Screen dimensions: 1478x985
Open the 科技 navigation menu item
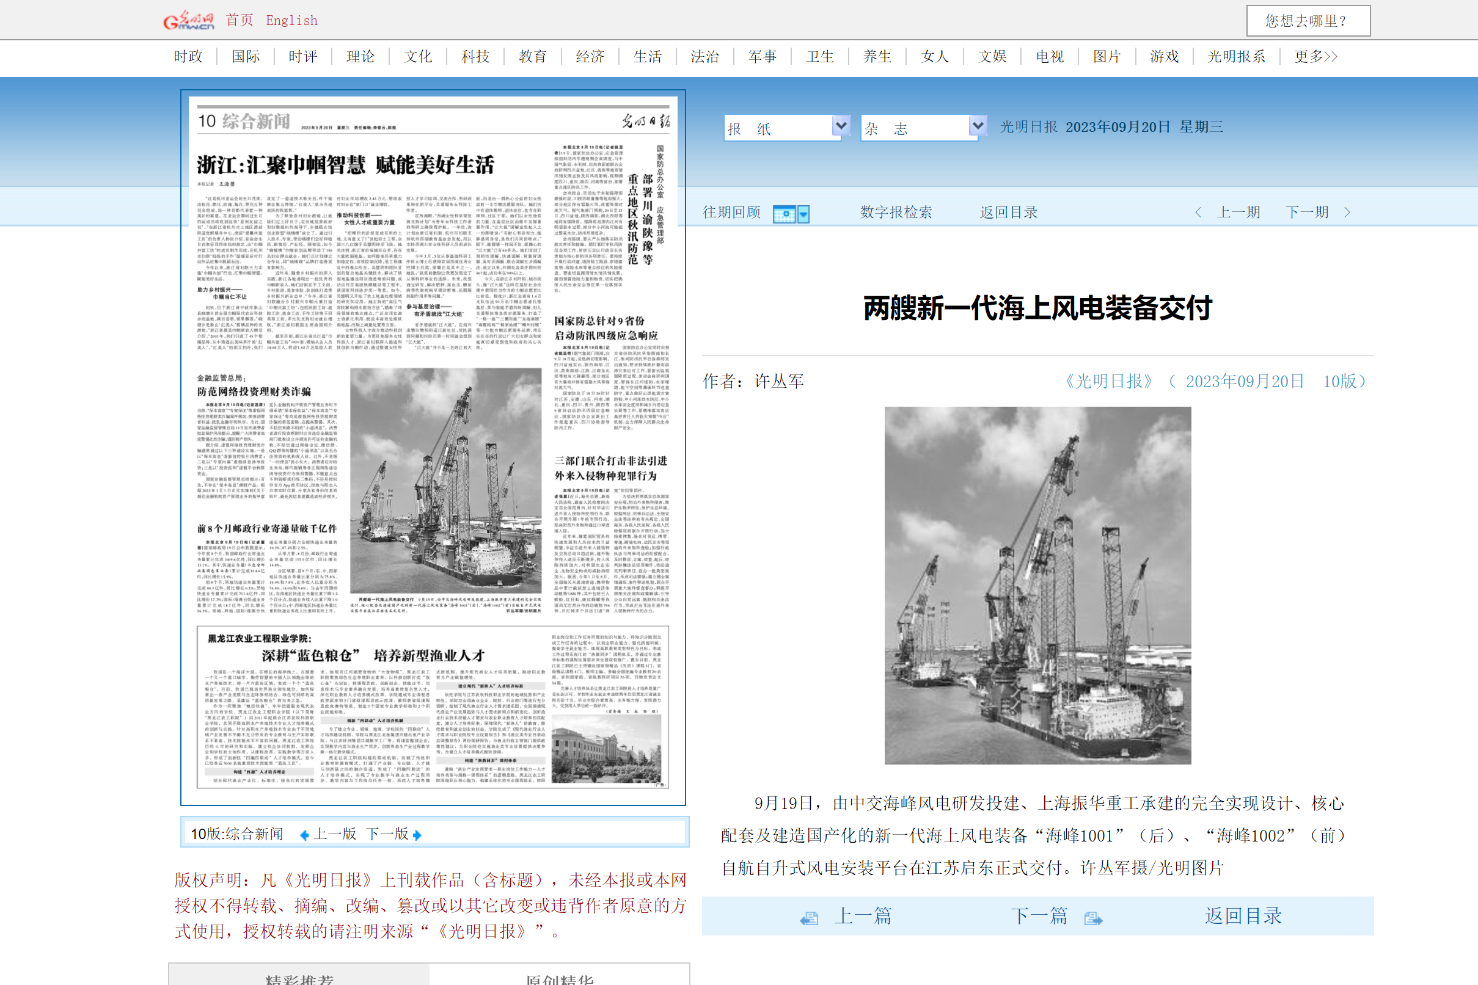pos(475,57)
